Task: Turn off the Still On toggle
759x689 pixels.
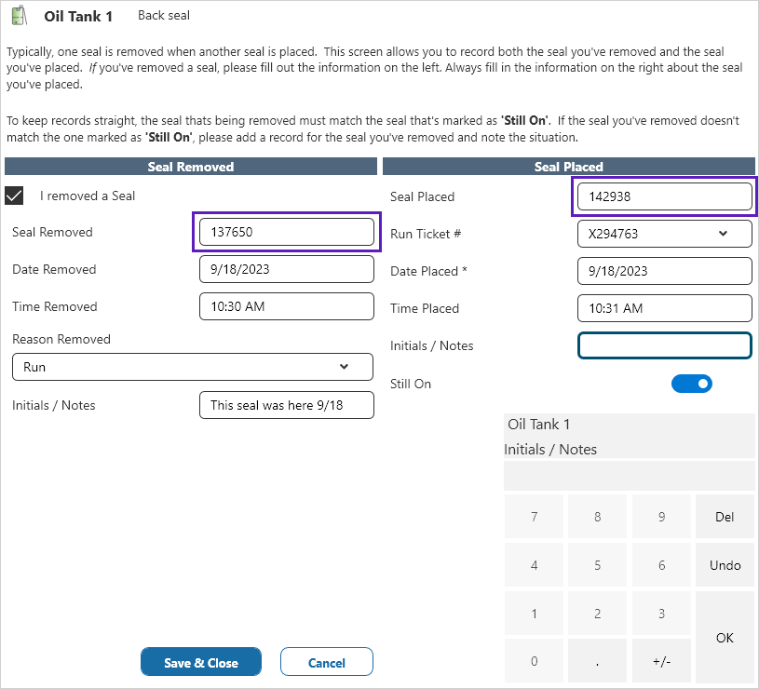Action: [x=692, y=384]
